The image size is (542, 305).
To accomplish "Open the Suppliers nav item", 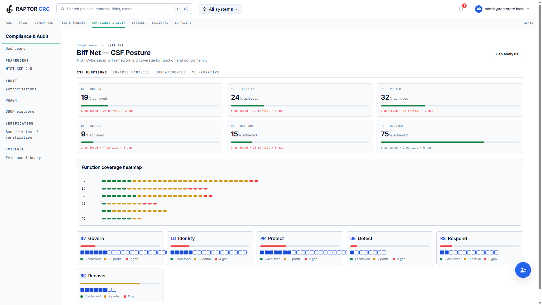I will [x=183, y=23].
